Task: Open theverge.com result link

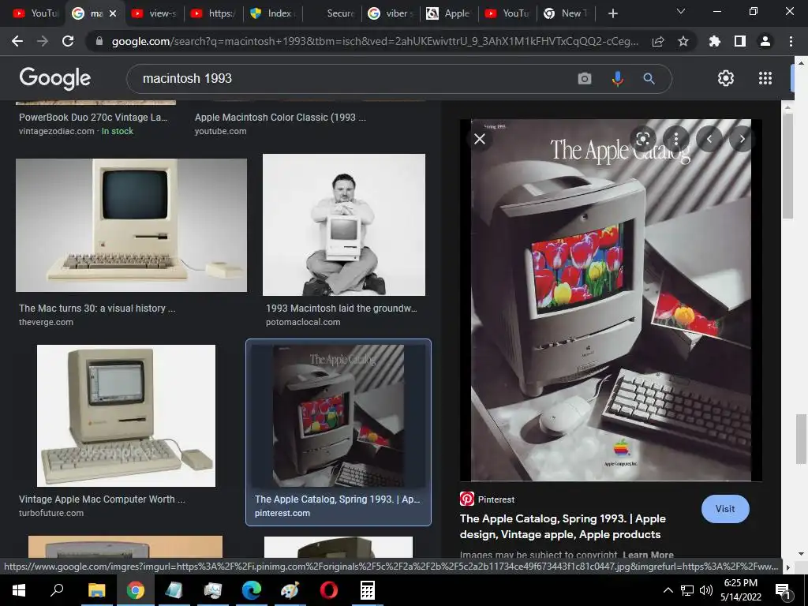Action: click(46, 322)
